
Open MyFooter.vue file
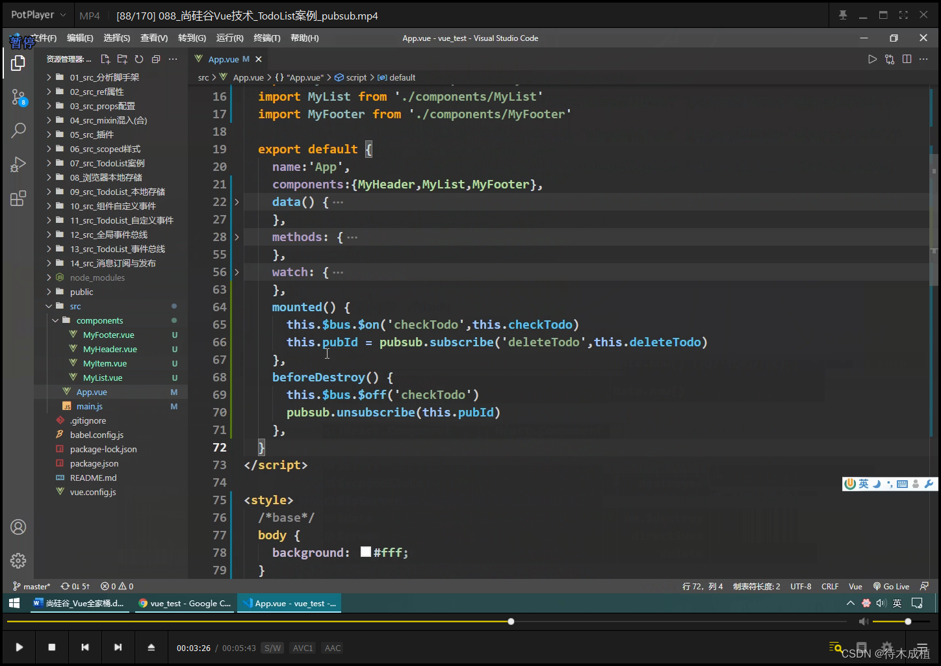(x=109, y=335)
